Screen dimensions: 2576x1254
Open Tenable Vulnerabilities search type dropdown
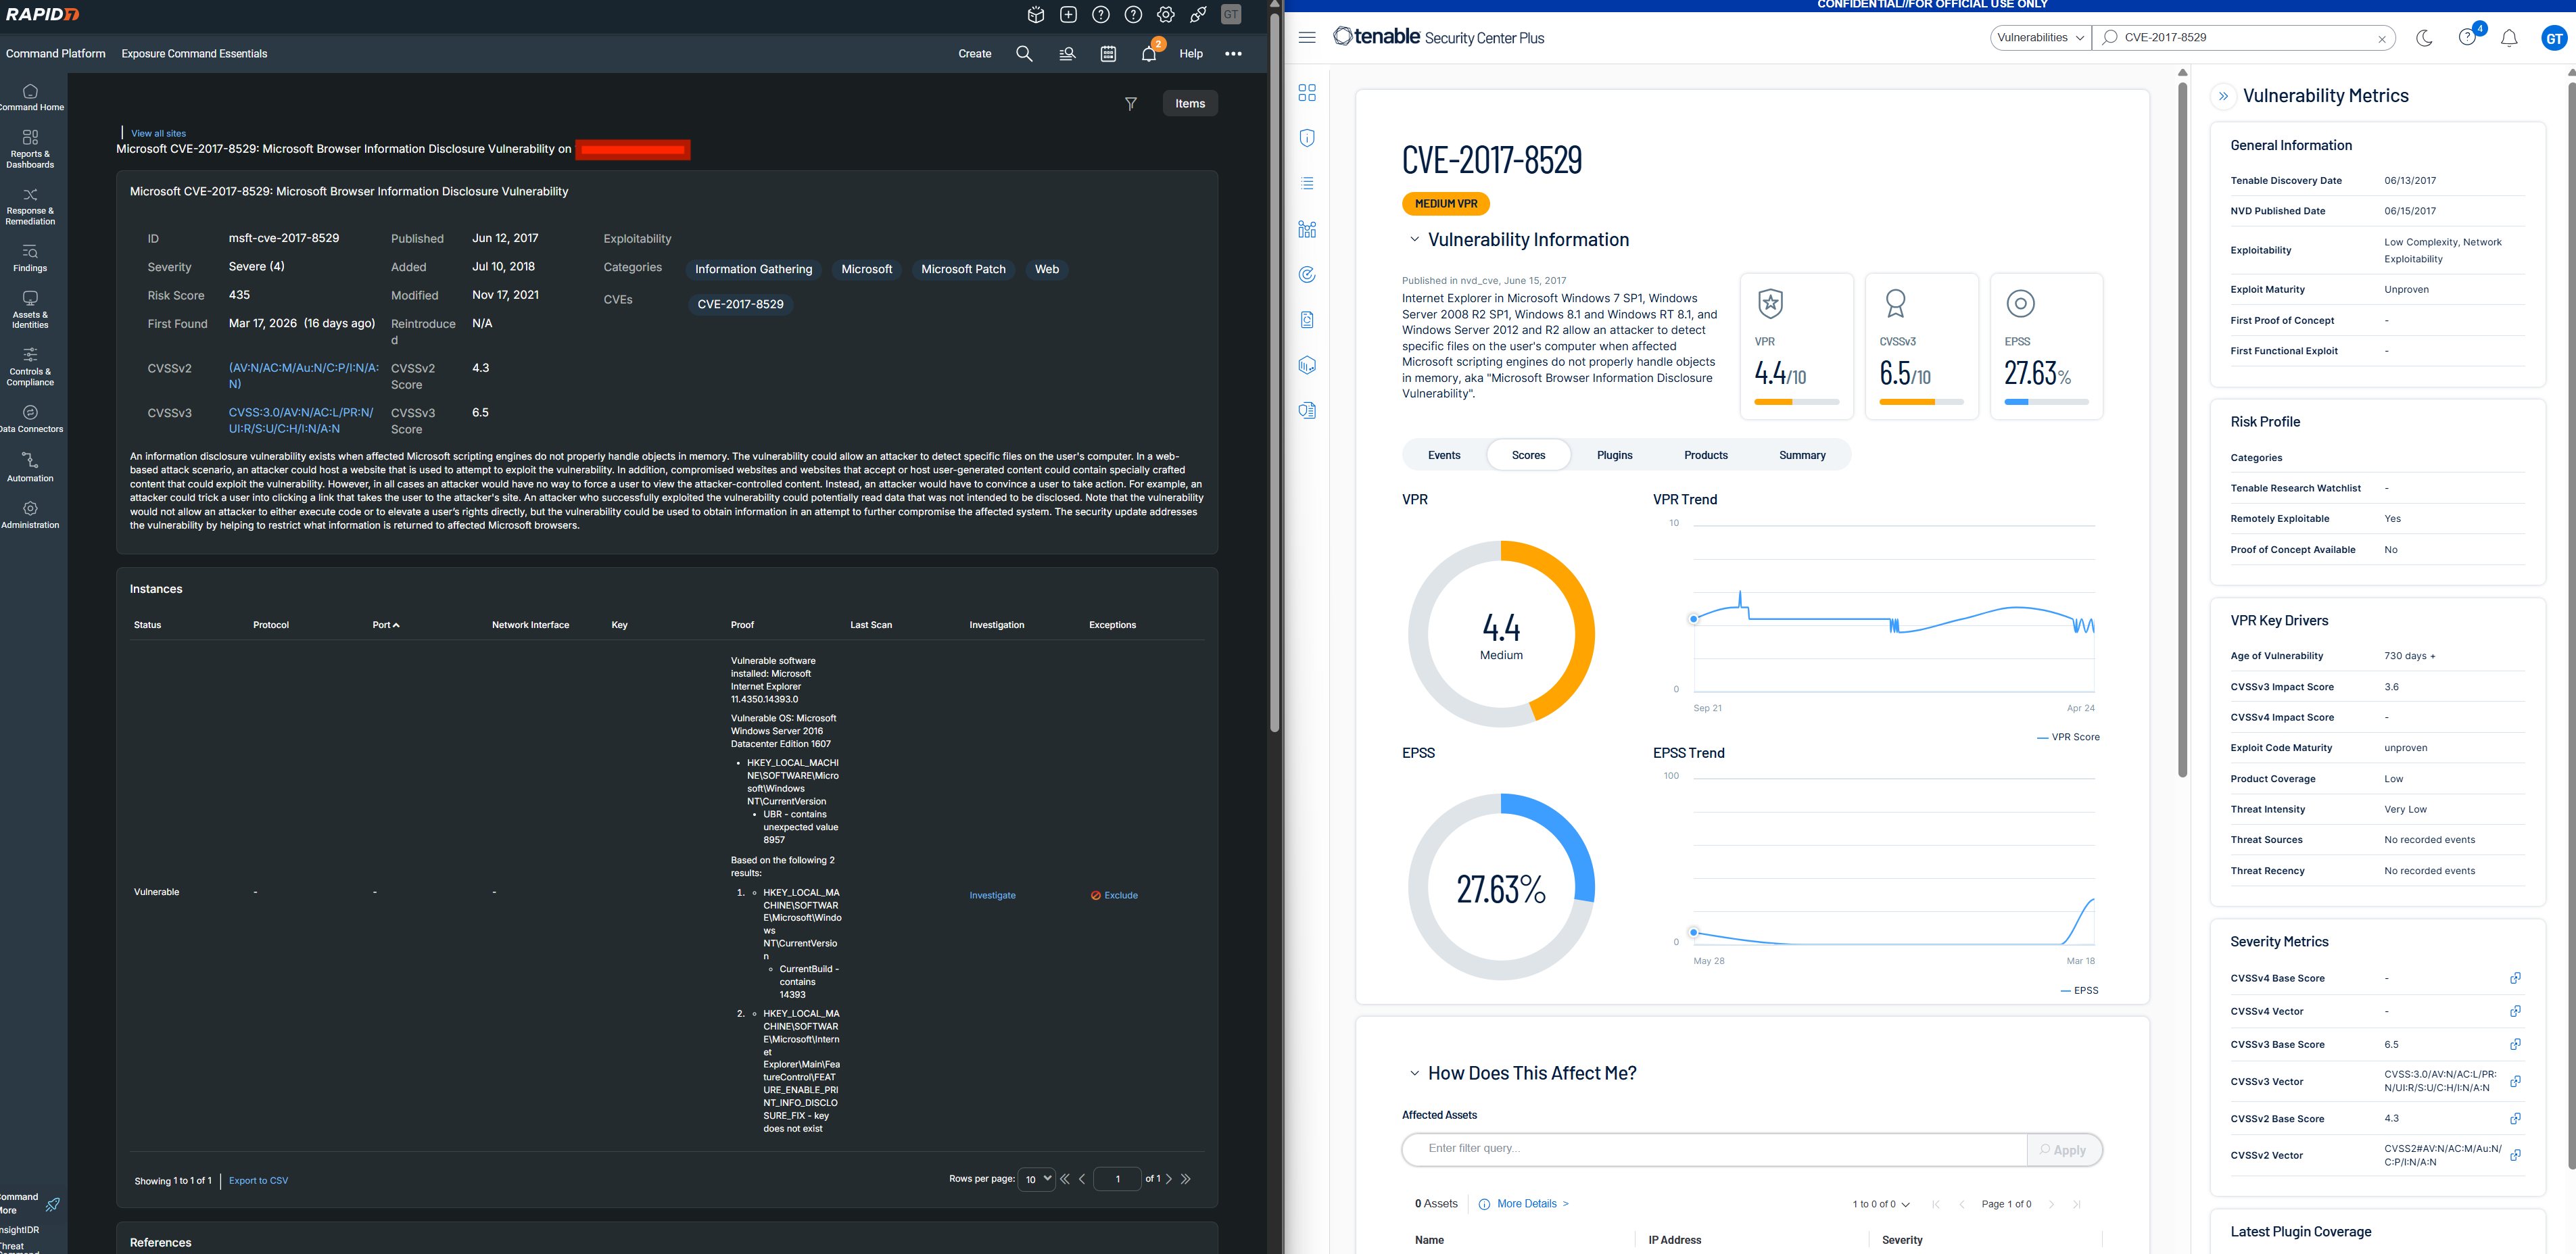[2040, 38]
